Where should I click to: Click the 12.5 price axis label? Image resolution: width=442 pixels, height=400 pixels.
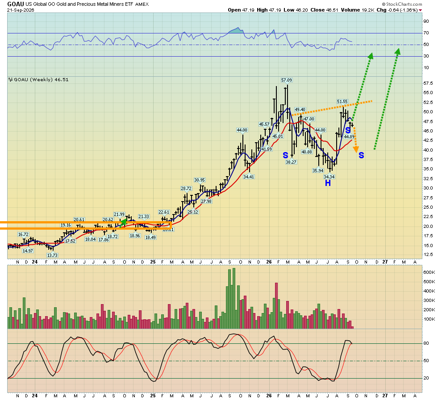[x=428, y=255]
